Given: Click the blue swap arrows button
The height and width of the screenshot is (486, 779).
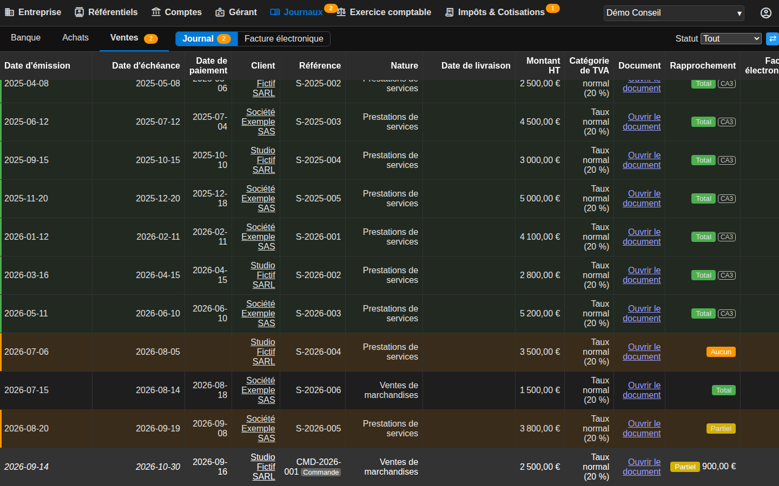Looking at the screenshot, I should pyautogui.click(x=773, y=38).
